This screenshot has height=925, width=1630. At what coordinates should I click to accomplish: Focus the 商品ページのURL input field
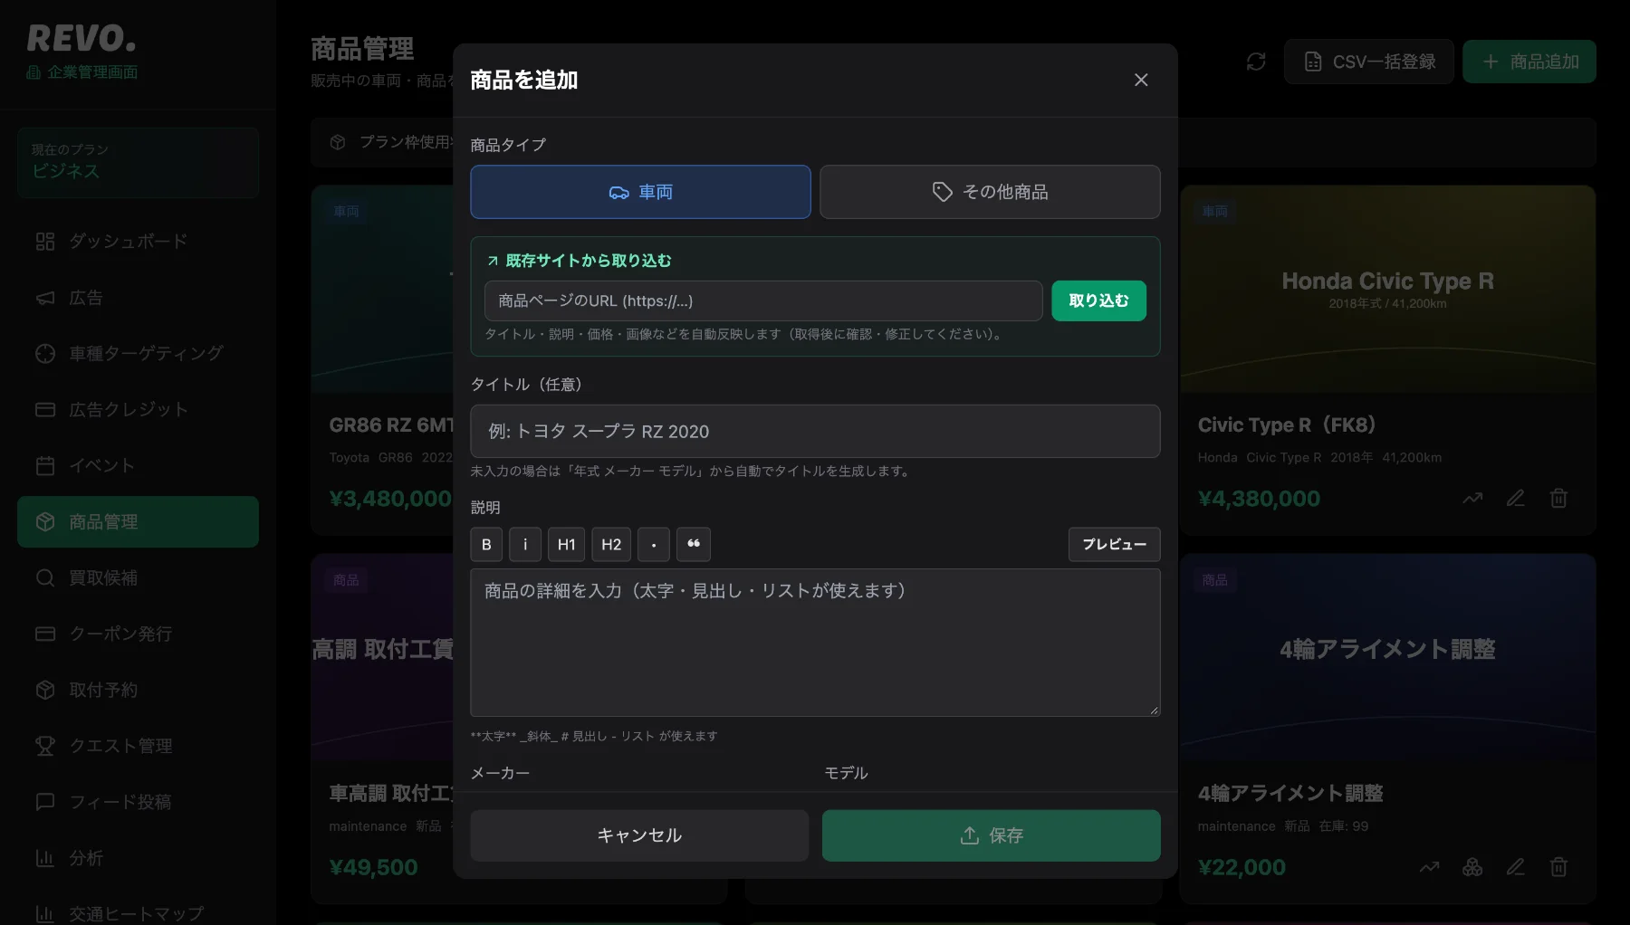(763, 300)
